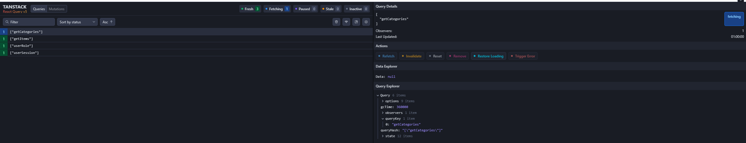
Task: Focus the Filter search field
Action: 29,22
